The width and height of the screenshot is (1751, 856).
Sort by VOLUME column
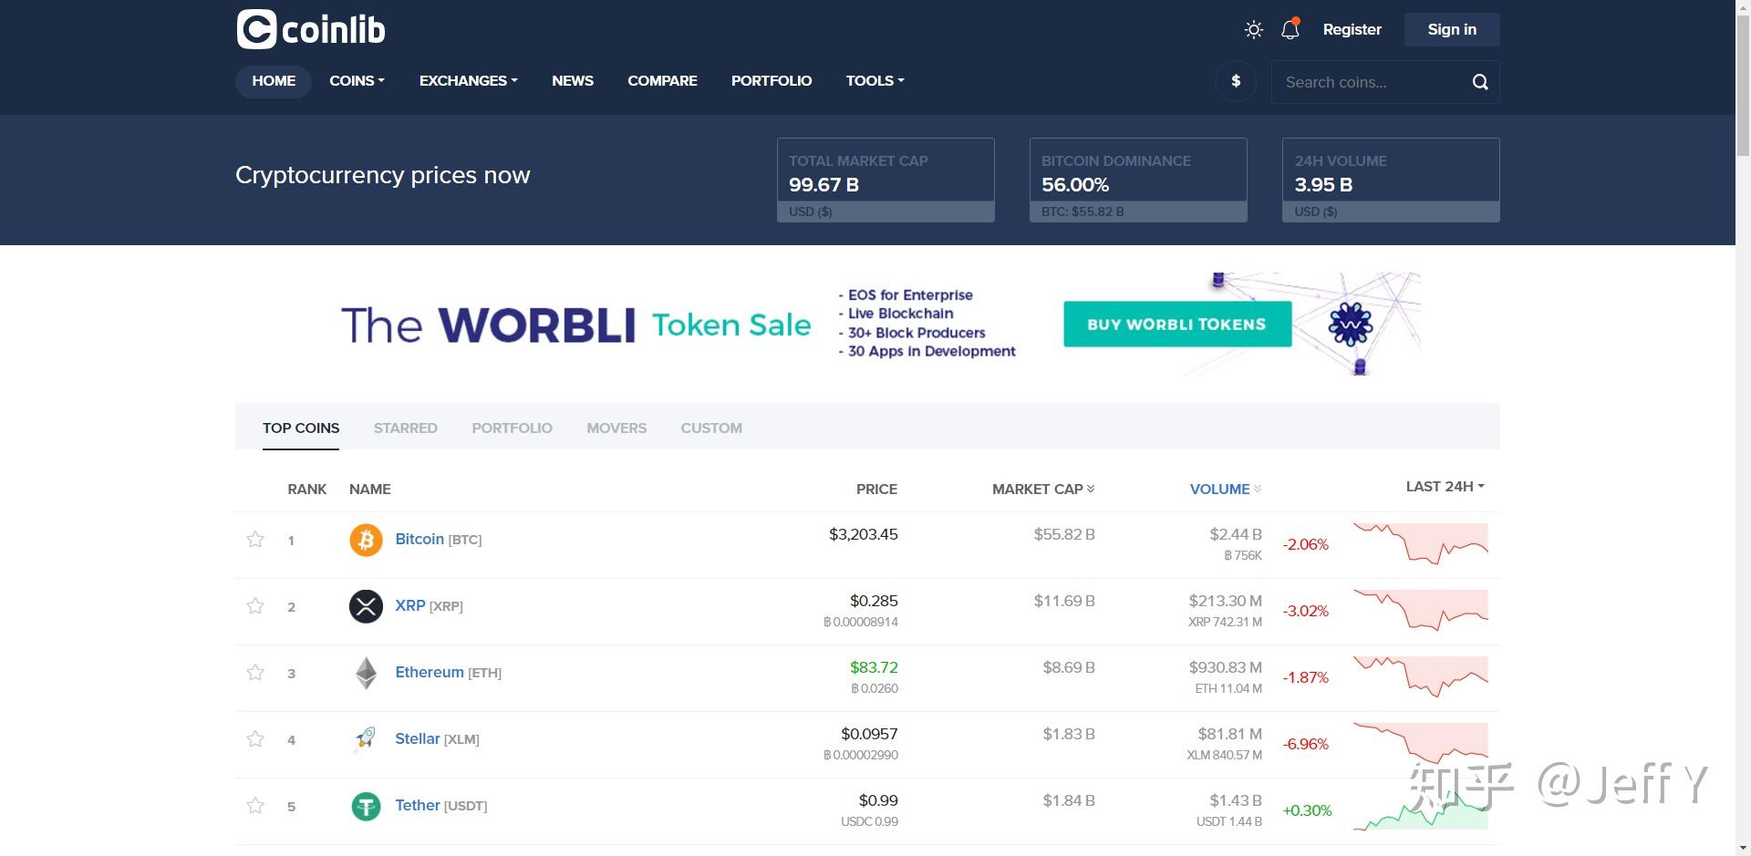[1225, 490]
